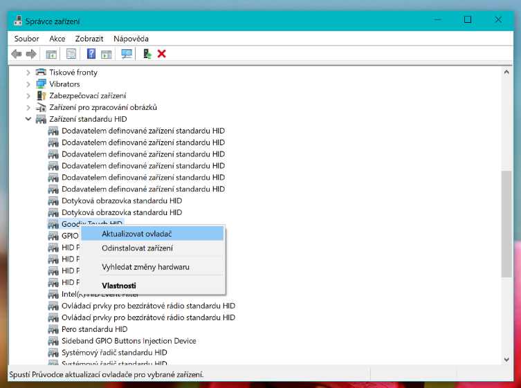521x388 pixels.
Task: Click the red X uninstall device icon
Action: coord(162,54)
